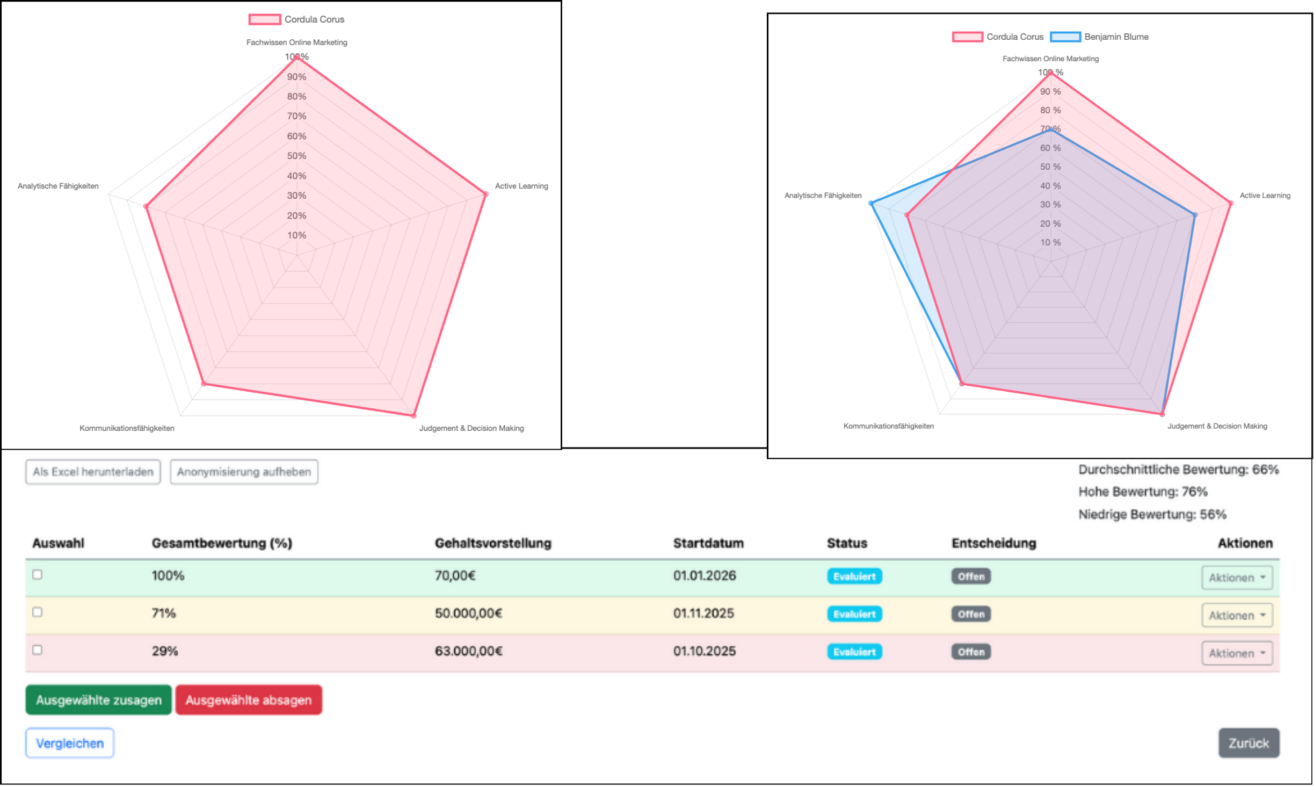Screen dimensions: 1314x786
Task: Open Aktionen dropdown for the 100% candidate
Action: (x=1237, y=578)
